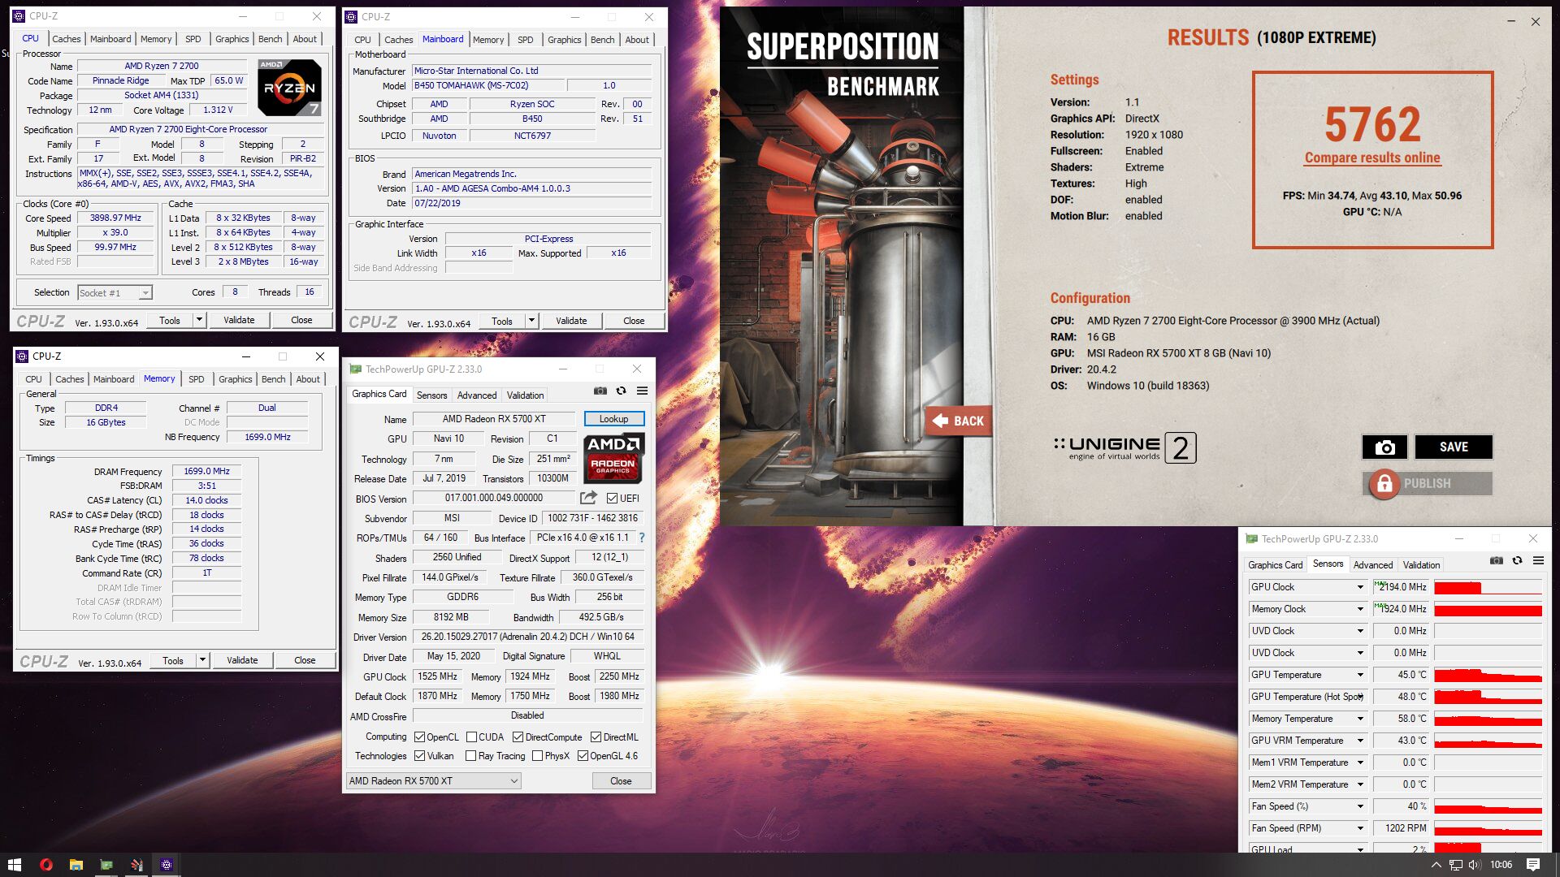Viewport: 1560px width, 877px height.
Task: Open the Validation tab in GPU-Z Graphics Card window
Action: click(x=525, y=395)
